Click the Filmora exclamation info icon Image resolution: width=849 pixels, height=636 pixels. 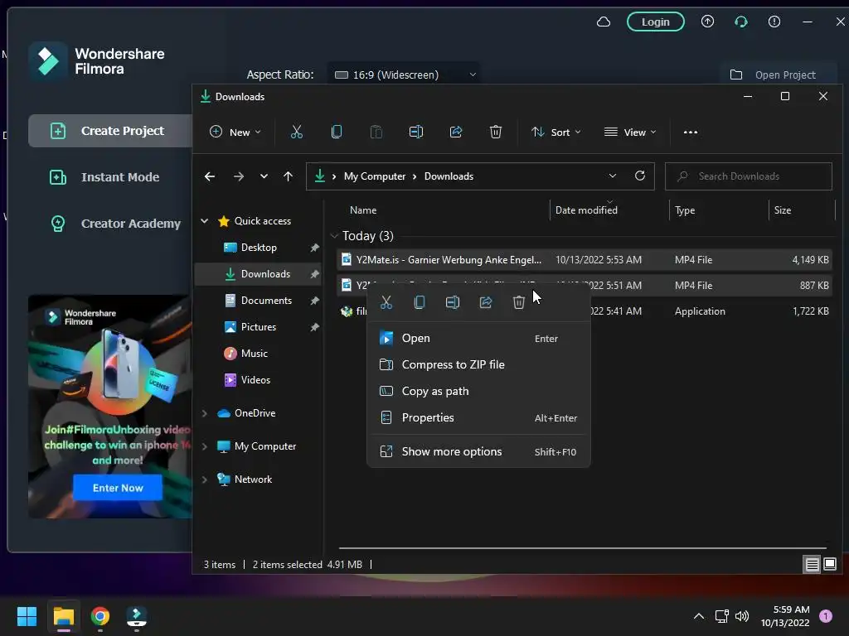click(774, 22)
